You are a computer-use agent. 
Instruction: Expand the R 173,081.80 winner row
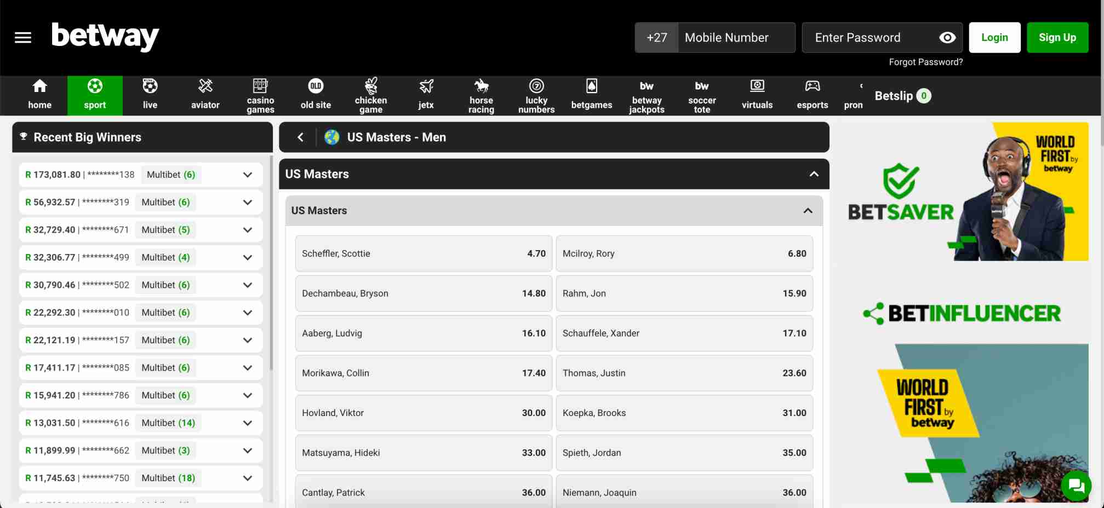point(248,175)
